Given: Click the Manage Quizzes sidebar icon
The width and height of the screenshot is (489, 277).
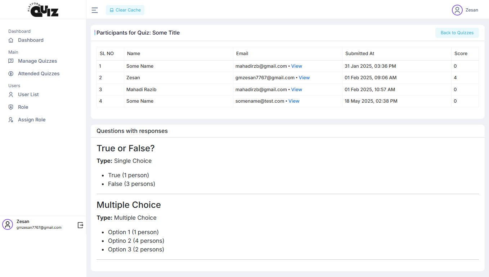Looking at the screenshot, I should tap(11, 61).
